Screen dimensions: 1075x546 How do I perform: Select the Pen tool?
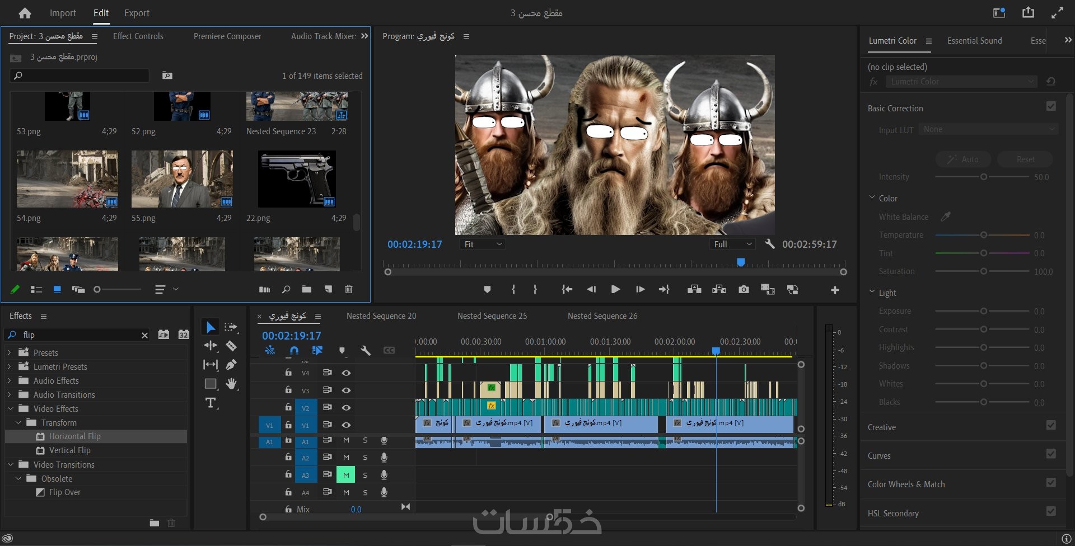coord(231,365)
